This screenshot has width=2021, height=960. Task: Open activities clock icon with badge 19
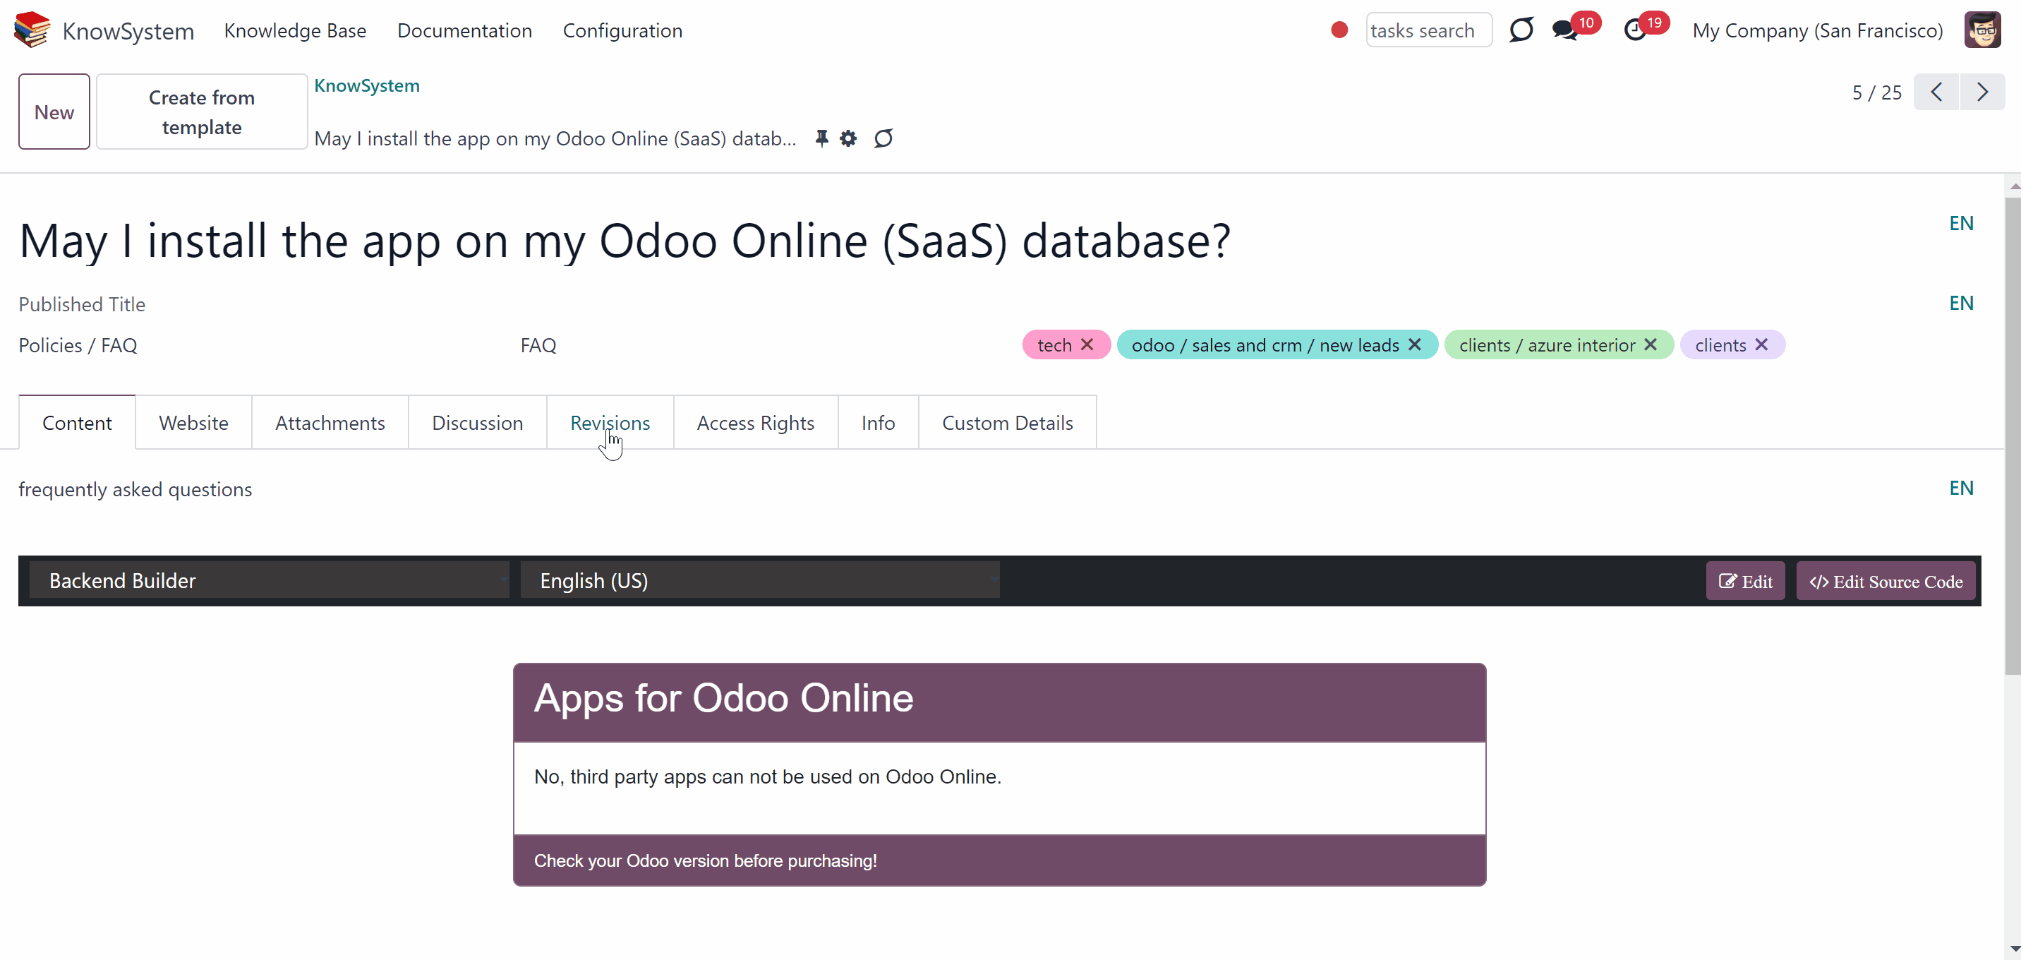[1634, 30]
